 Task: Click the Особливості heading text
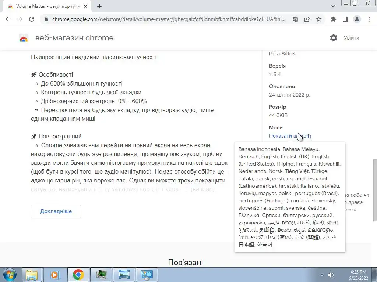point(56,75)
